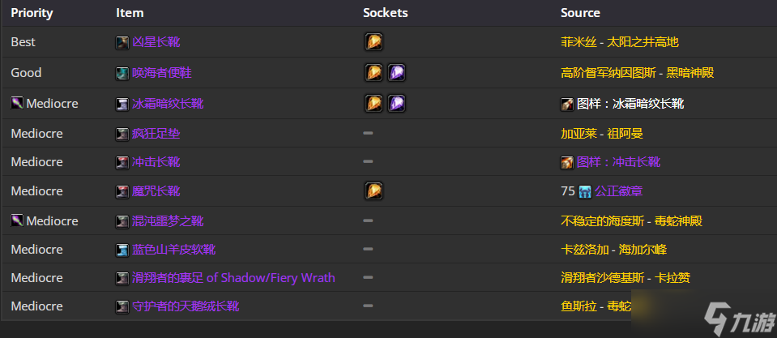Viewport: 777px width, 338px height.
Task: Open the 唤海者便鞋 item link
Action: [x=162, y=73]
